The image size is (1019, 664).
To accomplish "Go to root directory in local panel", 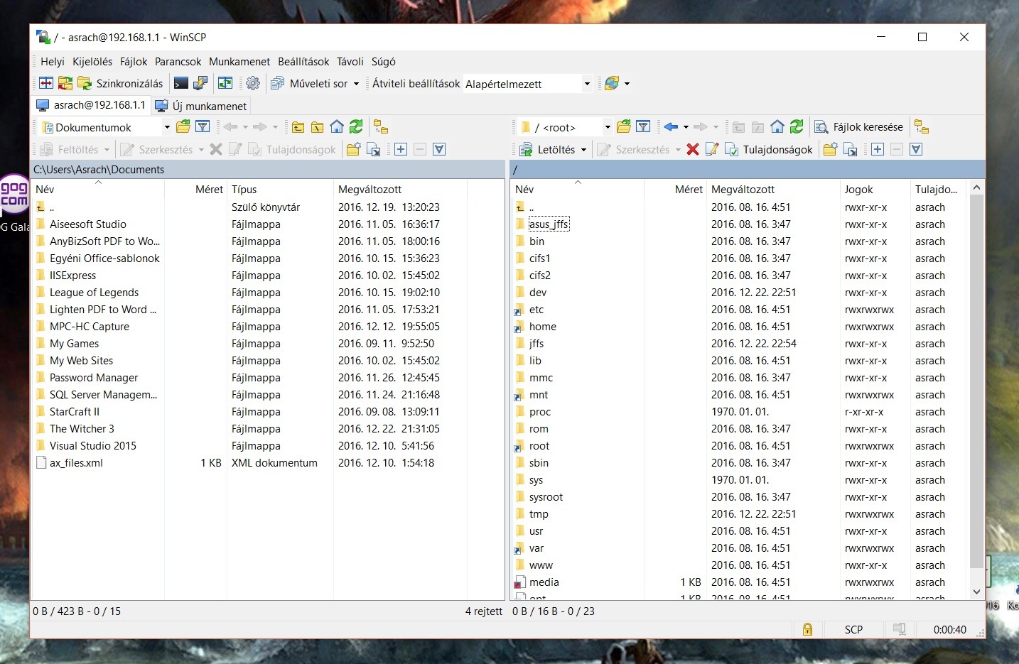I will tap(318, 127).
